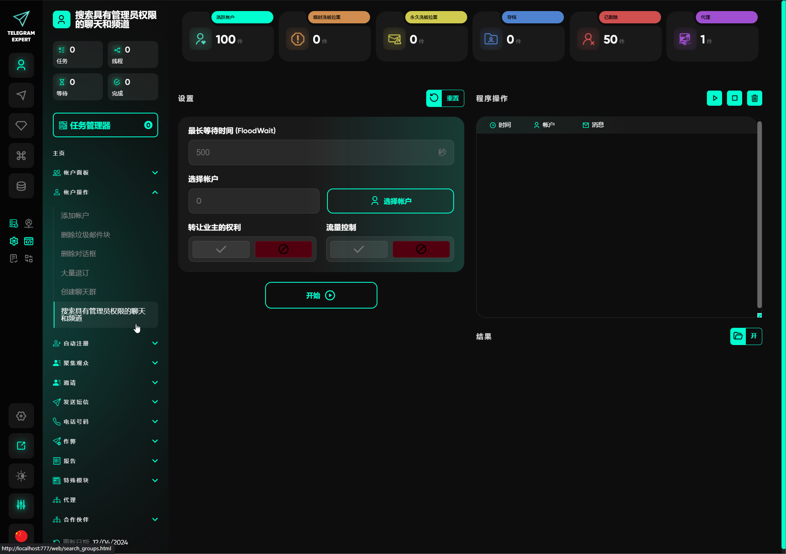Viewport: 786px width, 554px height.
Task: Toggle the sun brightness theme icon
Action: coord(21,476)
